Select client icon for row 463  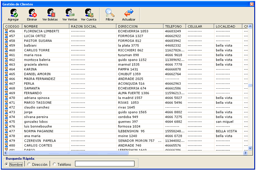(x=6, y=65)
